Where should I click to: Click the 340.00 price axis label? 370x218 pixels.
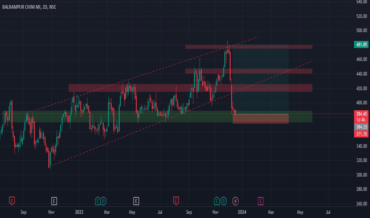coord(362,146)
